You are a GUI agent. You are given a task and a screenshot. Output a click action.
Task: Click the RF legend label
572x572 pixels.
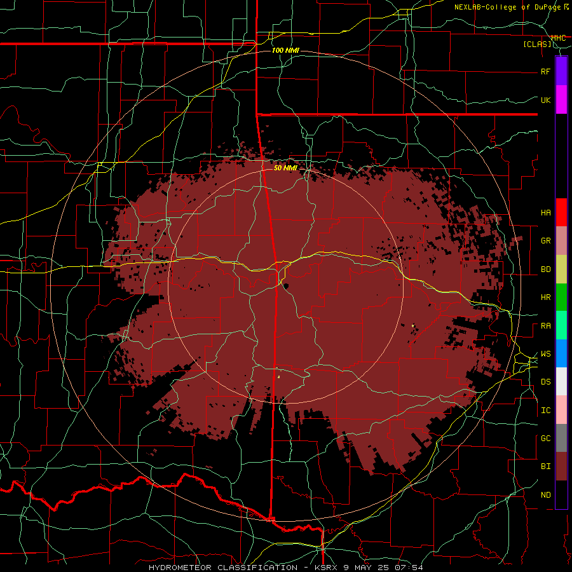click(545, 71)
